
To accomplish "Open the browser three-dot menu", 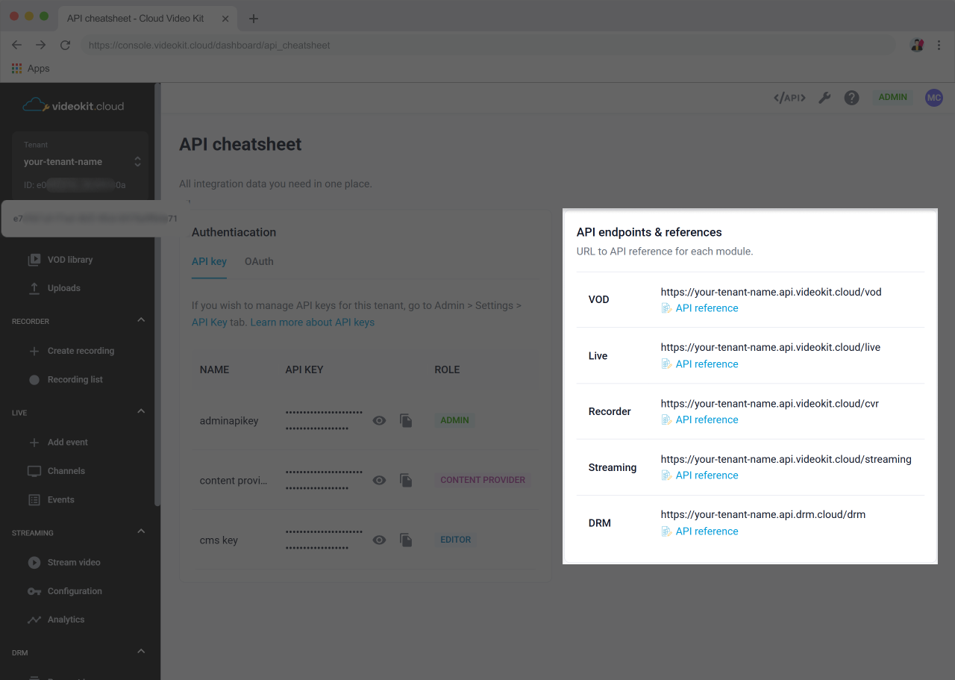I will point(938,45).
